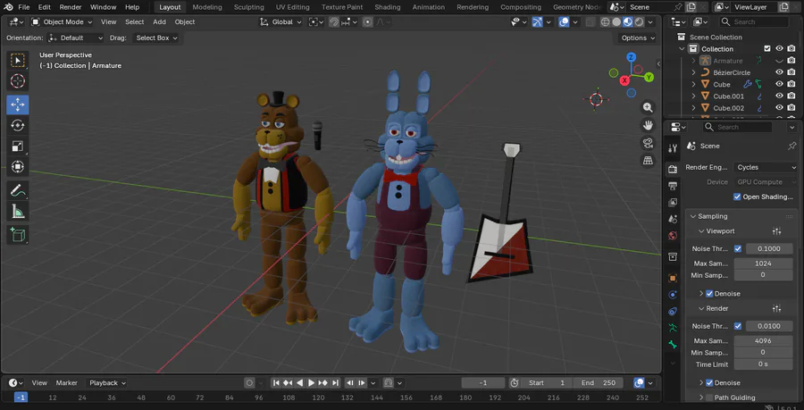Screen dimensions: 804x410
Task: Open the viewport Add menu
Action: pos(160,22)
